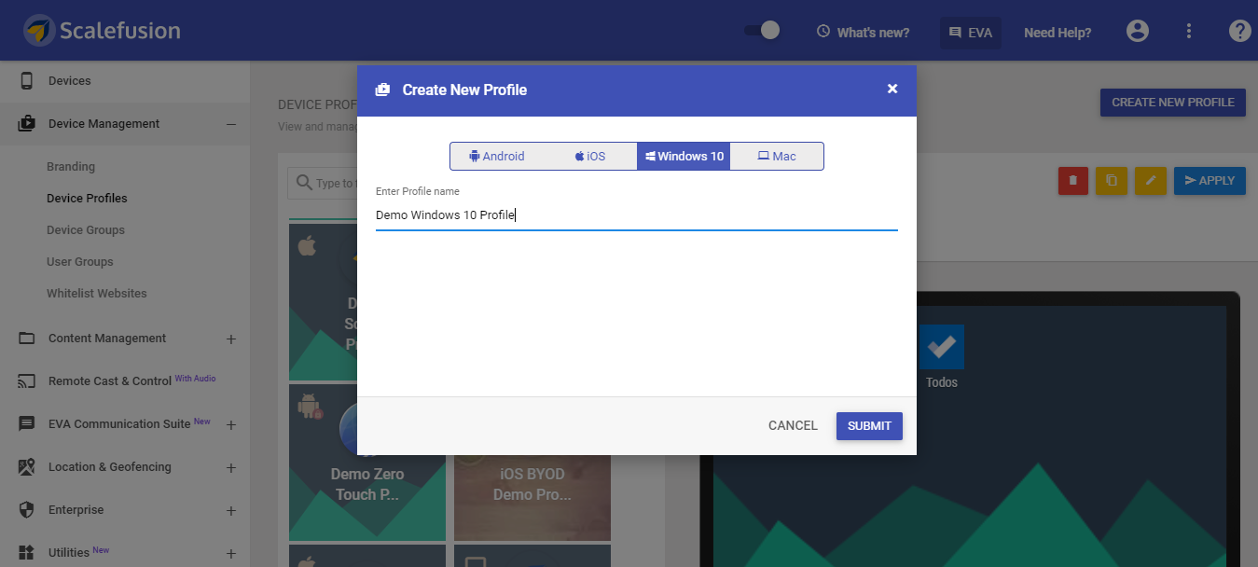Click the yellow edit pencil icon
The height and width of the screenshot is (567, 1258).
point(1151,181)
